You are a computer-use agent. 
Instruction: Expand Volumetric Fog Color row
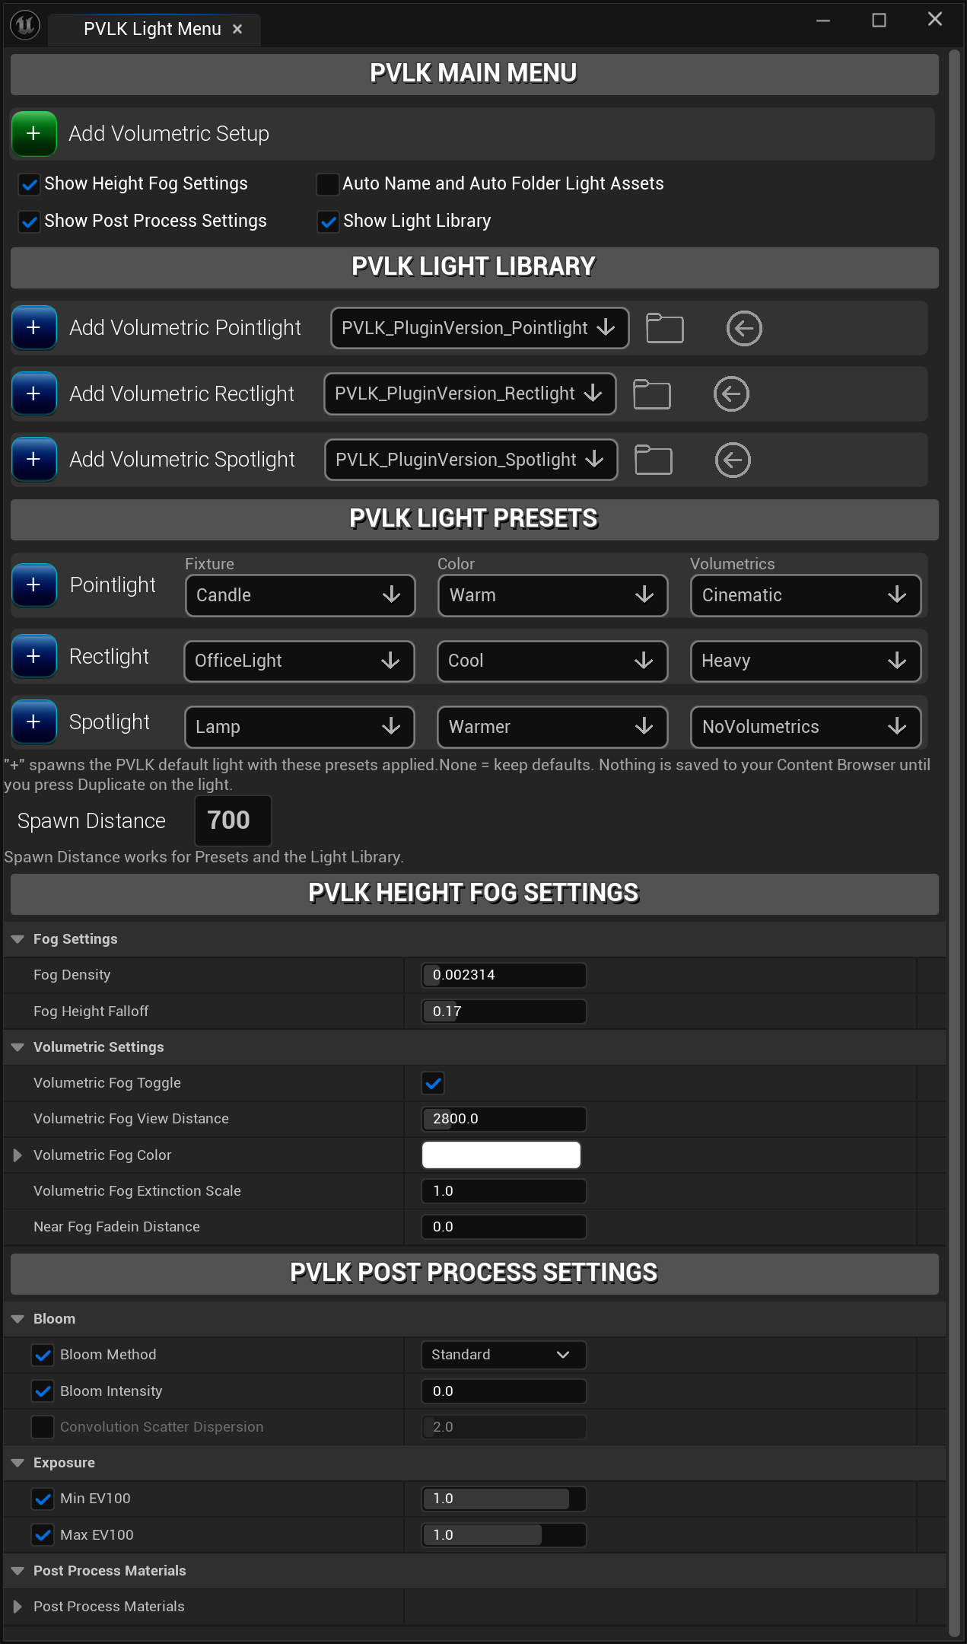coord(17,1155)
